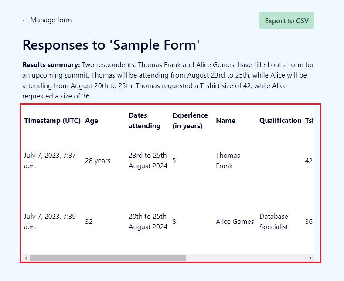Click the 28 years age cell
This screenshot has width=344, height=281.
coord(98,161)
